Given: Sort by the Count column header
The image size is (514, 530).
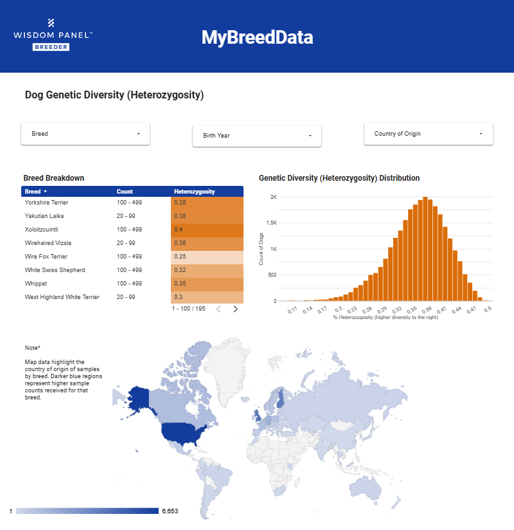Looking at the screenshot, I should click(x=125, y=191).
